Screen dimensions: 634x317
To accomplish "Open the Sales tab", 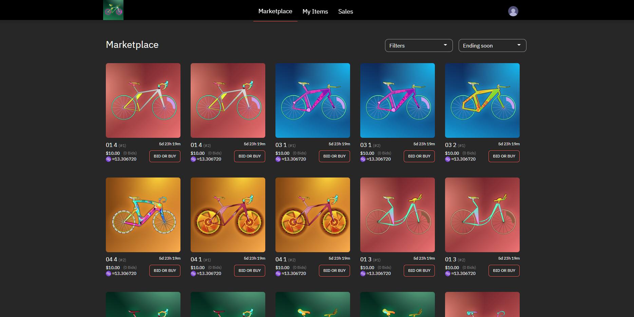I will (x=345, y=12).
